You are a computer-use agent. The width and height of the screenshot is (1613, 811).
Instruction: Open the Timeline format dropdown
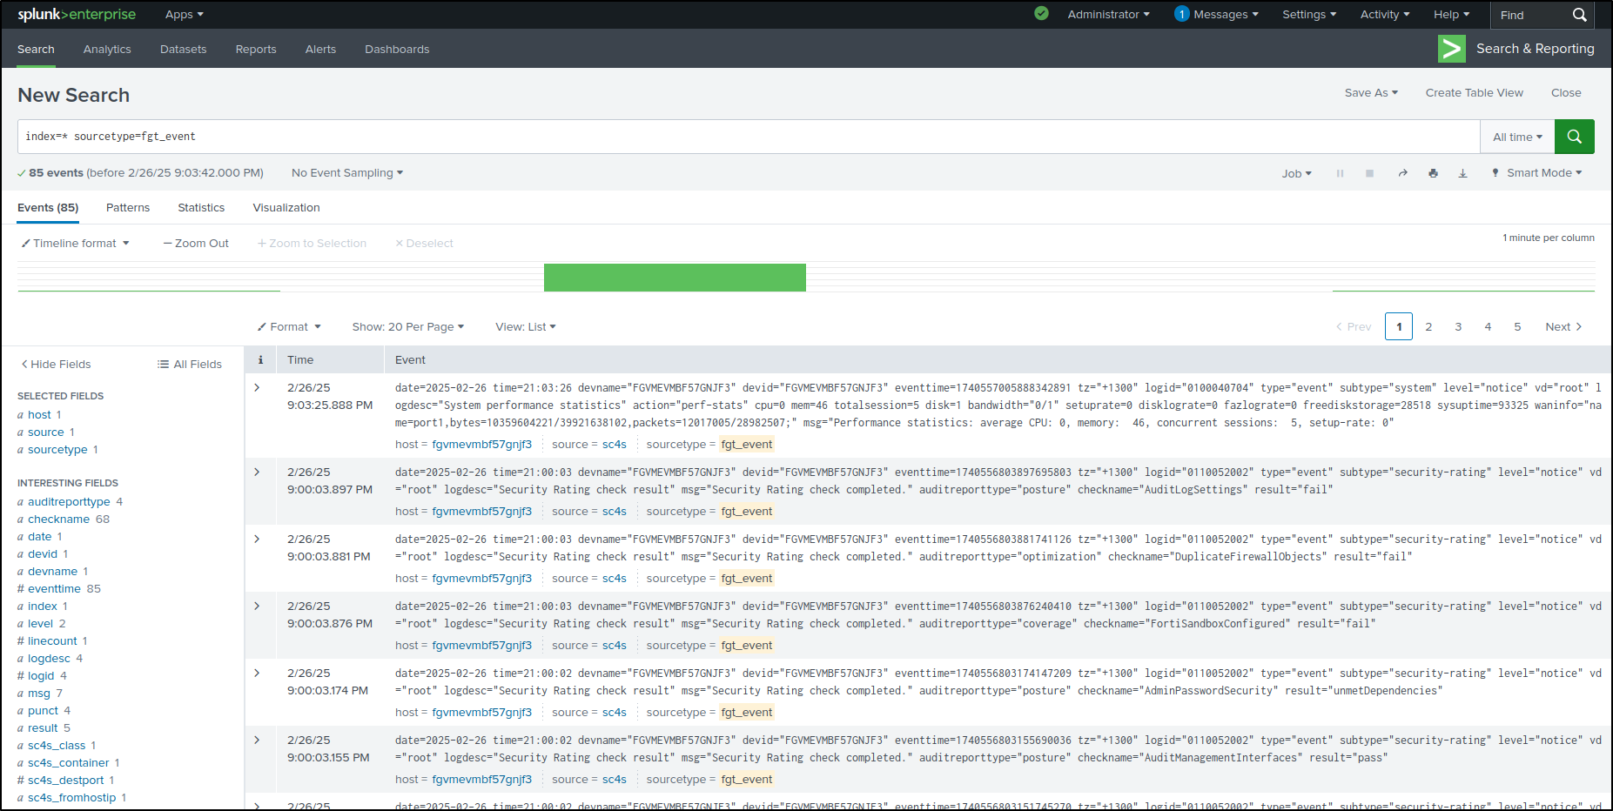(75, 243)
